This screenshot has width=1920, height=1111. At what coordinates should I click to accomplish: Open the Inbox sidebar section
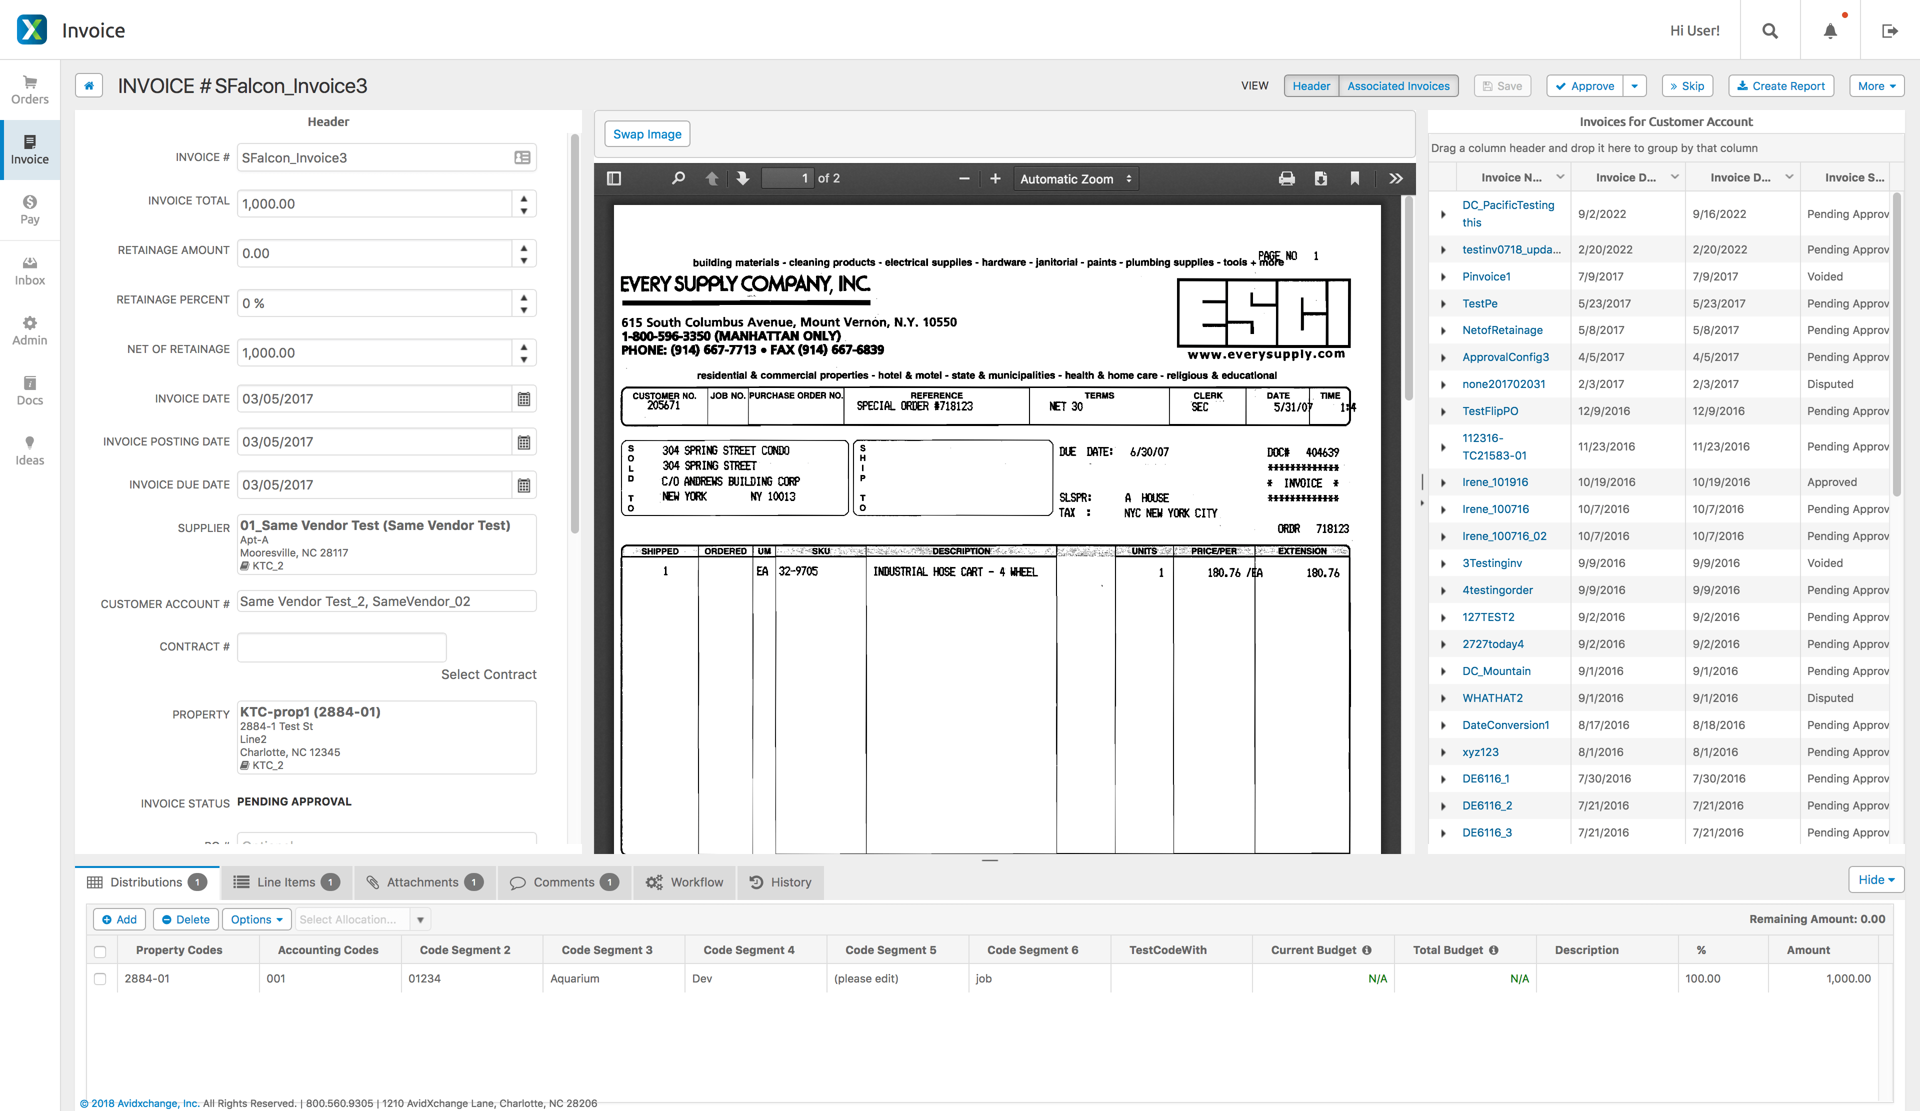tap(29, 270)
